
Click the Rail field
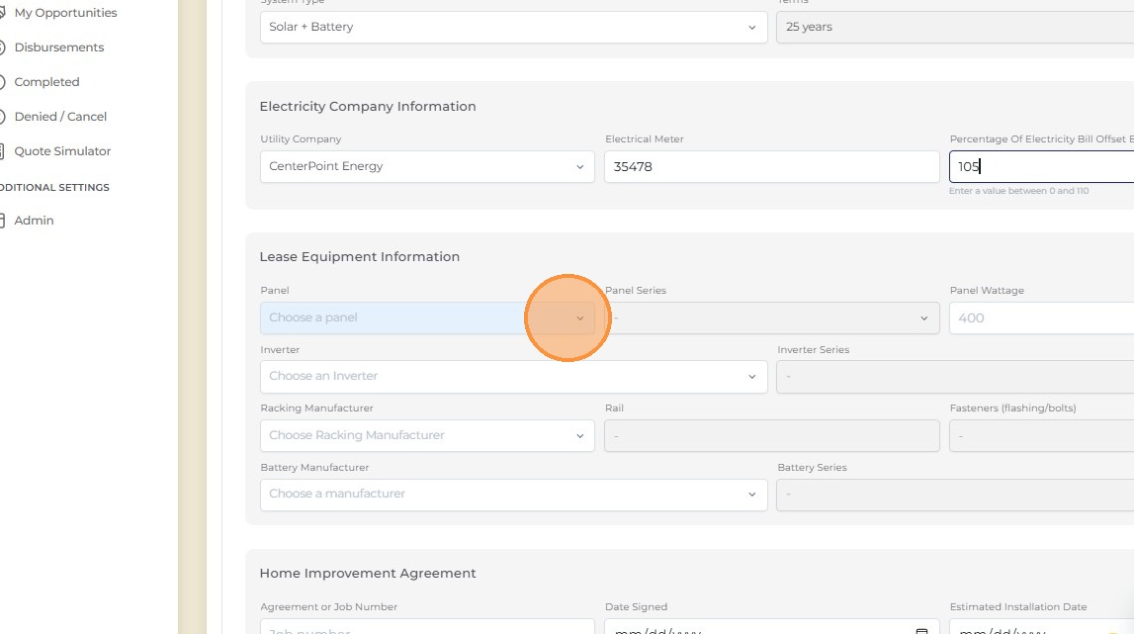(x=772, y=436)
